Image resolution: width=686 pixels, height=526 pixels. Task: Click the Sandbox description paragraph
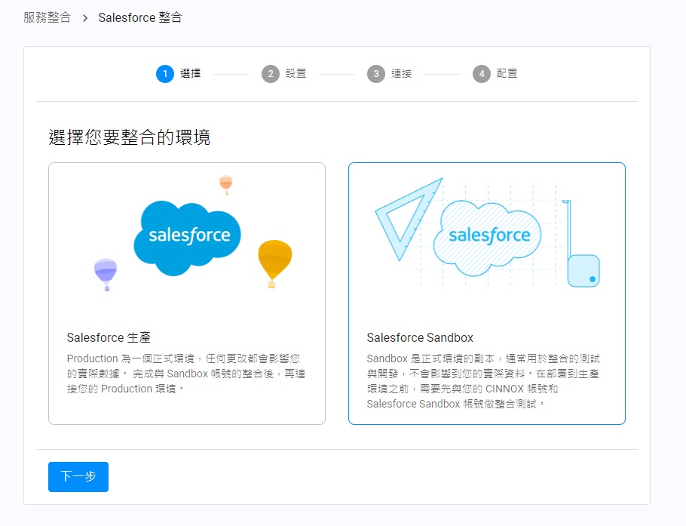483,381
